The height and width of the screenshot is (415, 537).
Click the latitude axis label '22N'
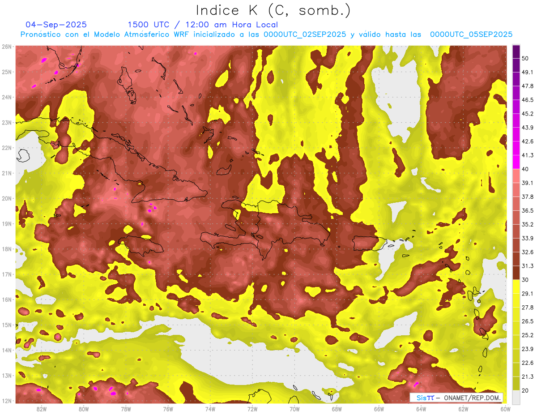(x=7, y=148)
